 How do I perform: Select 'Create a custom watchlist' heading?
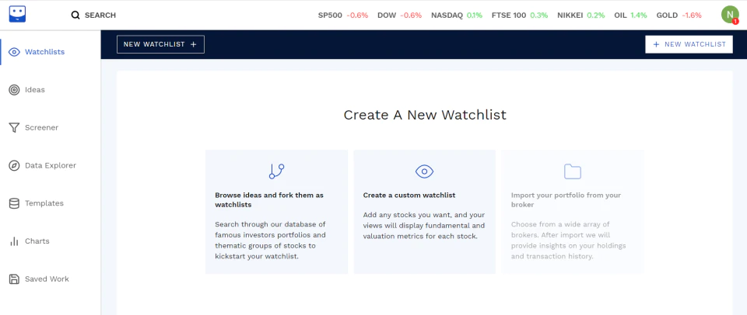tap(409, 196)
